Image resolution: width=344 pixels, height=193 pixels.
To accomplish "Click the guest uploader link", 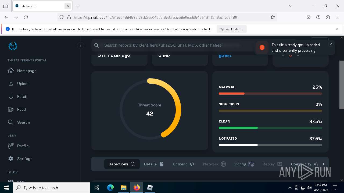I will click(225, 55).
